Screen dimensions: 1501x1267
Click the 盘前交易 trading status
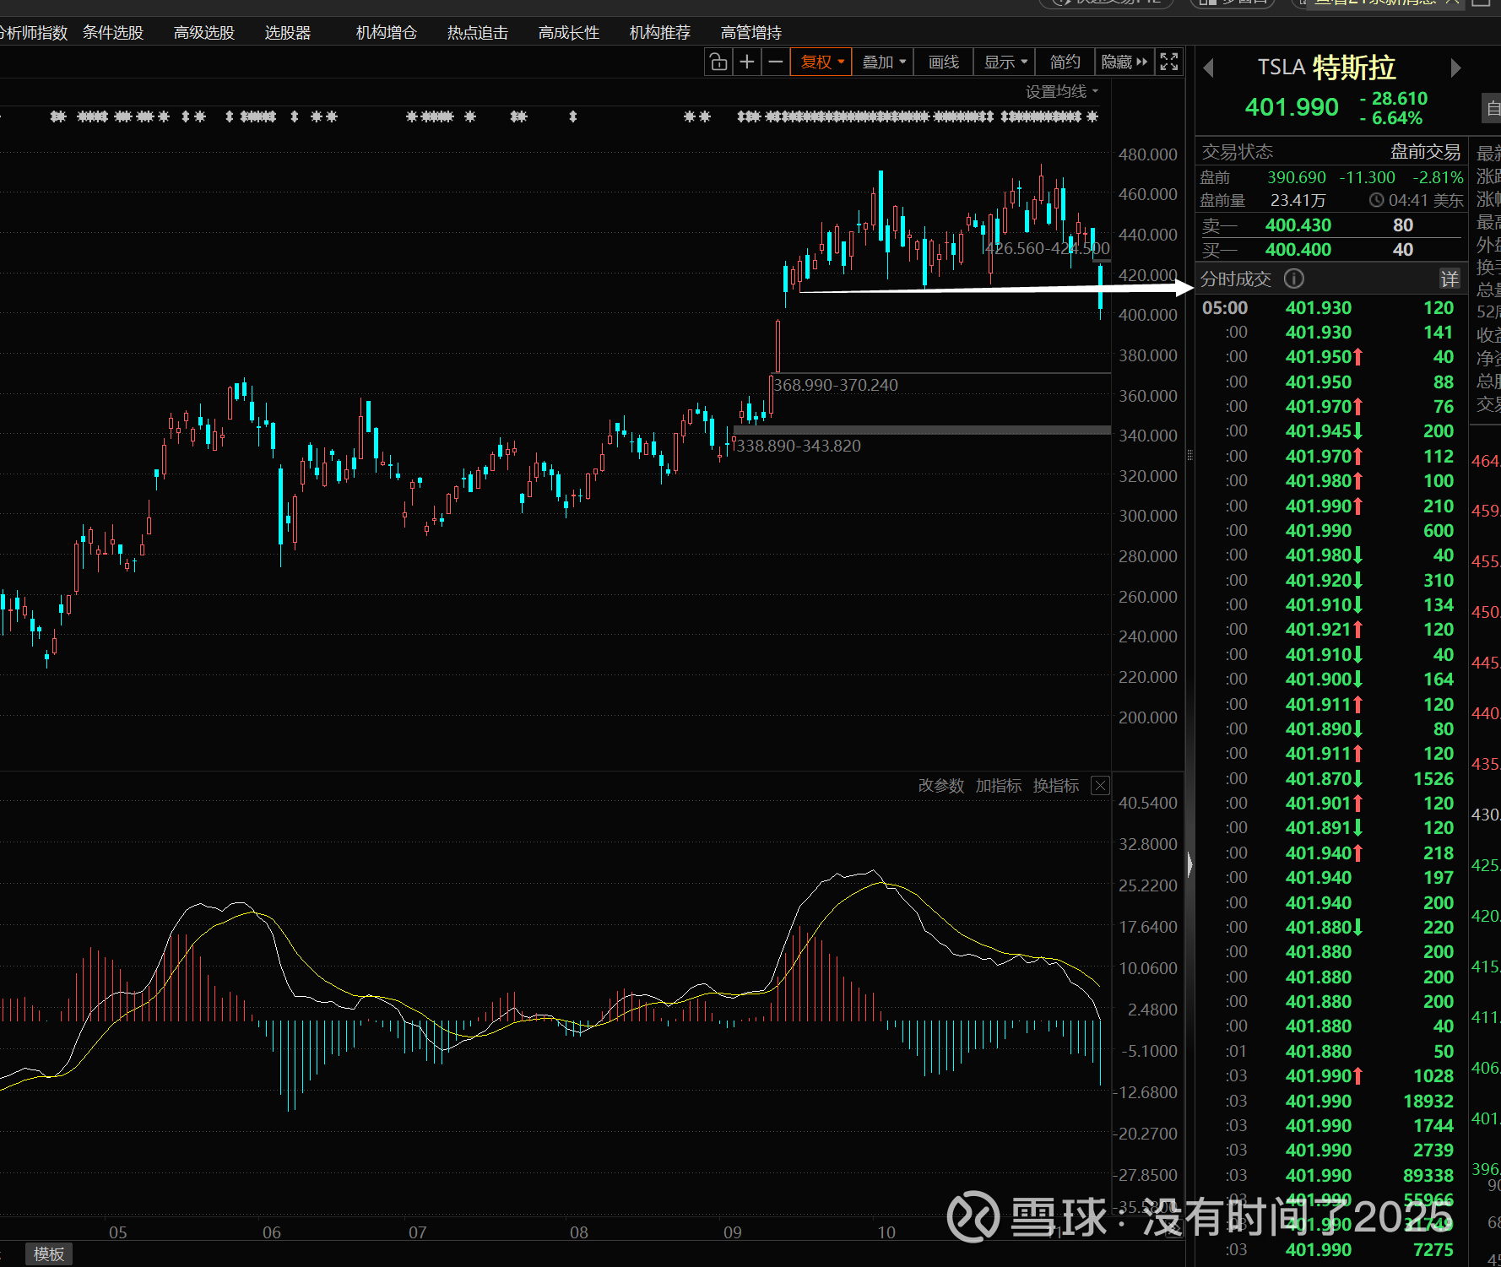click(1426, 152)
